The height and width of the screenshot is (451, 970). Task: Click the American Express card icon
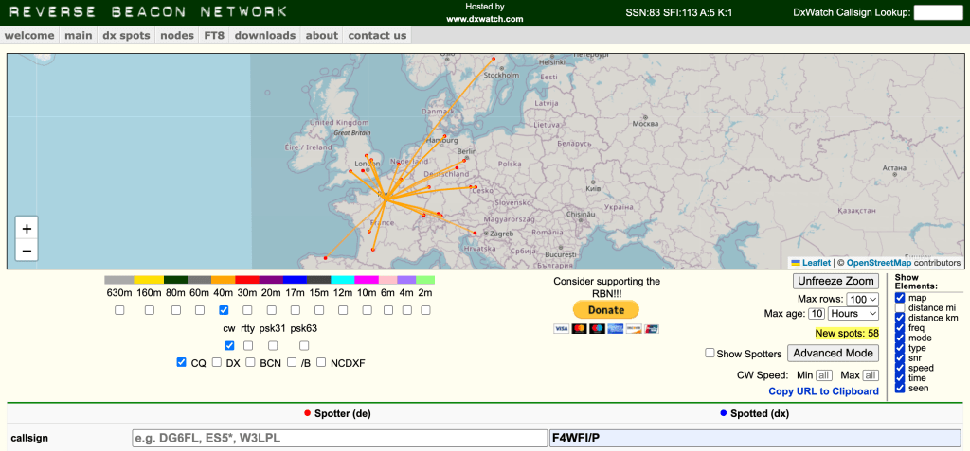(615, 329)
